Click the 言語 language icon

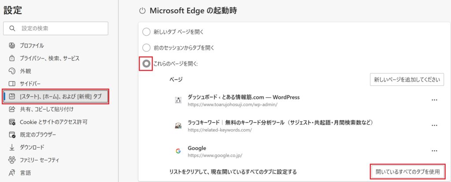click(12, 173)
